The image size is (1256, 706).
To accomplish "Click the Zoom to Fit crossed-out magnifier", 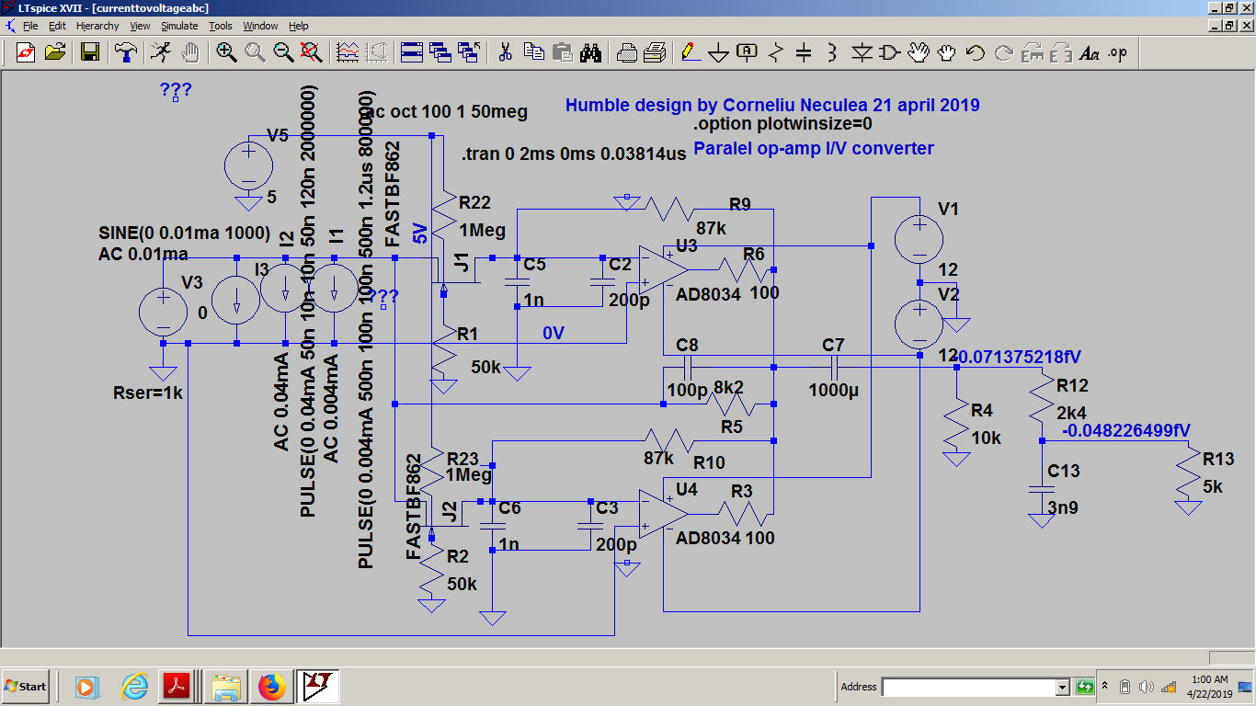I will tap(312, 52).
